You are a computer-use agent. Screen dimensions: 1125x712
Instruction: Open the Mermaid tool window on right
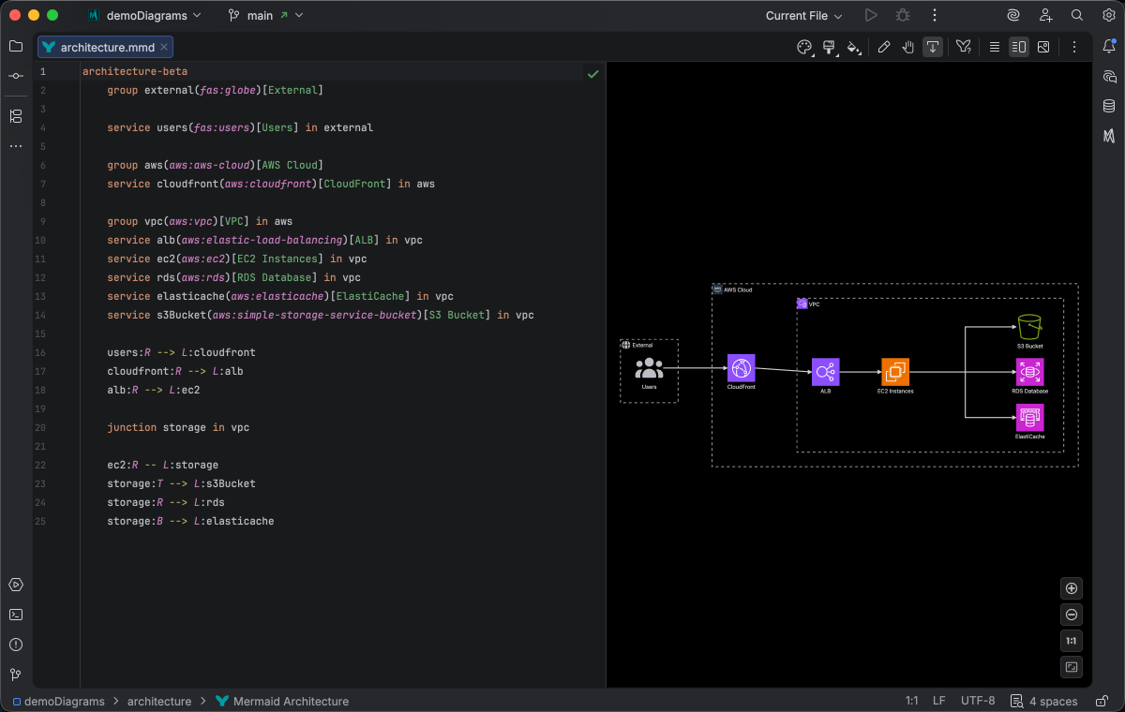(1109, 136)
